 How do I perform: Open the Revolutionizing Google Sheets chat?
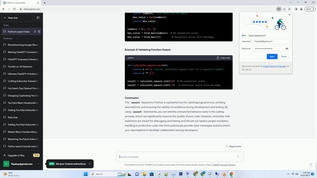[x=21, y=45]
